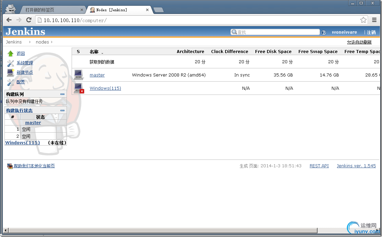
Task: Open 帮助我们本地化当前页 link
Action: [x=34, y=166]
